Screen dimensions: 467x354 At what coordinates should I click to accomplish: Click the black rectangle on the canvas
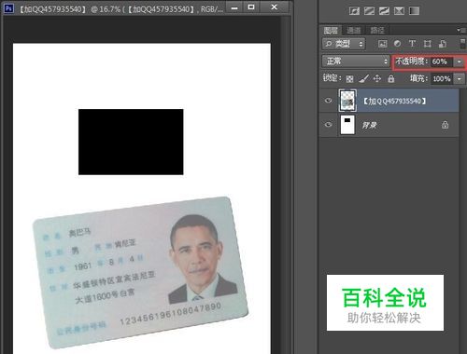[x=131, y=142]
